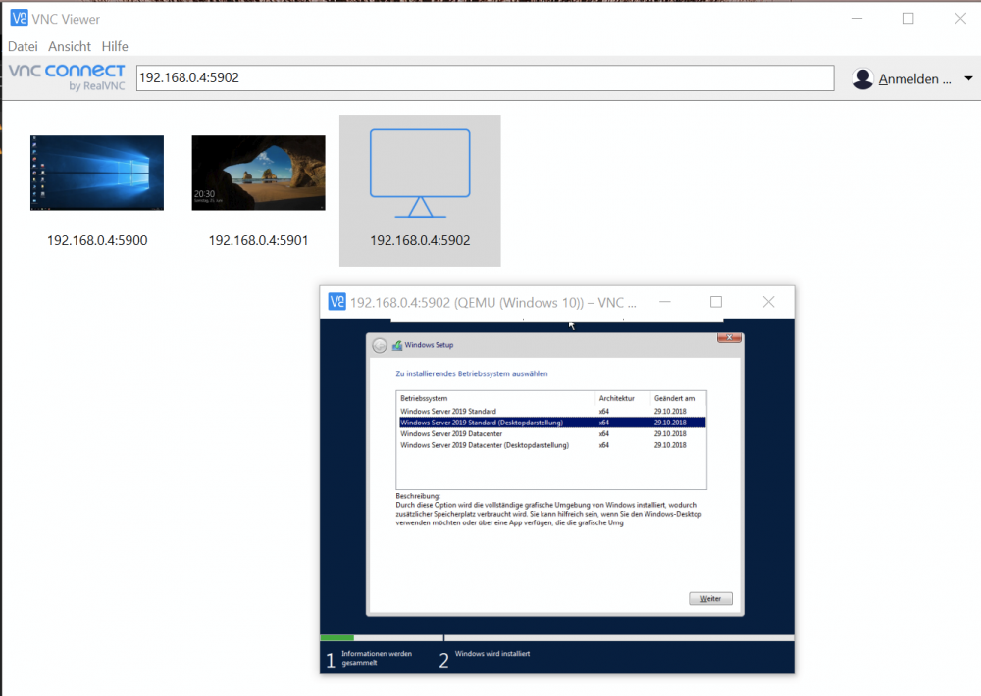
Task: Click the VNC server address field
Action: pyautogui.click(x=485, y=77)
